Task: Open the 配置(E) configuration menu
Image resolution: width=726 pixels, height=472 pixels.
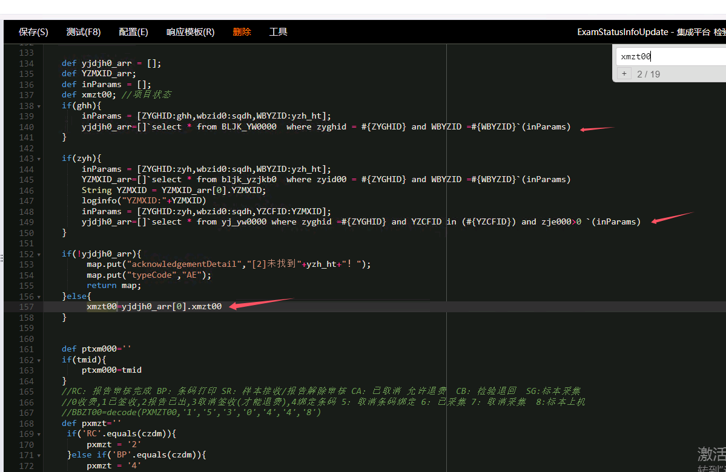Action: [x=133, y=32]
